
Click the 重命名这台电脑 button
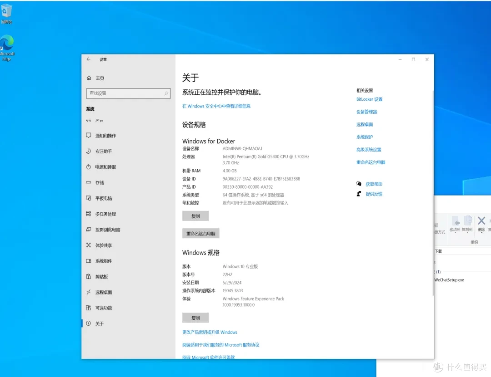201,234
